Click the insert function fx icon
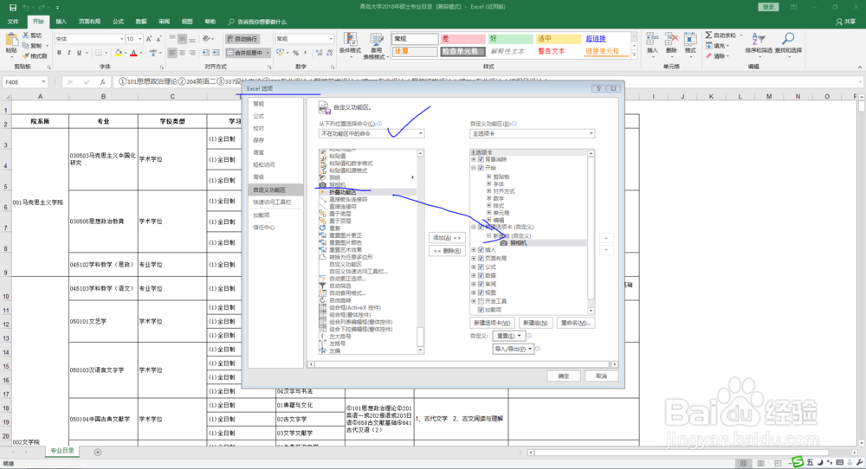The width and height of the screenshot is (866, 469). 102,81
